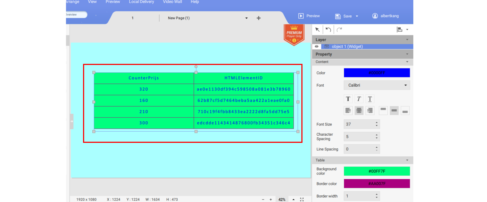487x202 pixels.
Task: Toggle bold text formatting
Action: 348,99
